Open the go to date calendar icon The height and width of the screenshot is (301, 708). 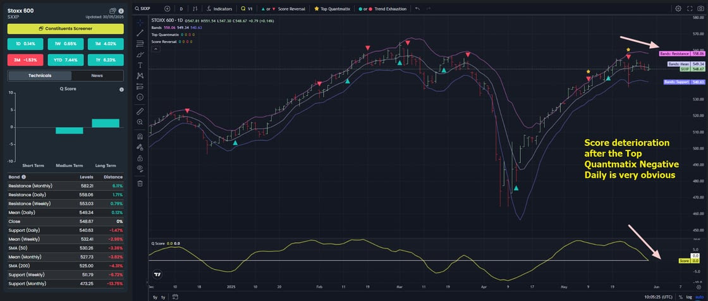174,297
